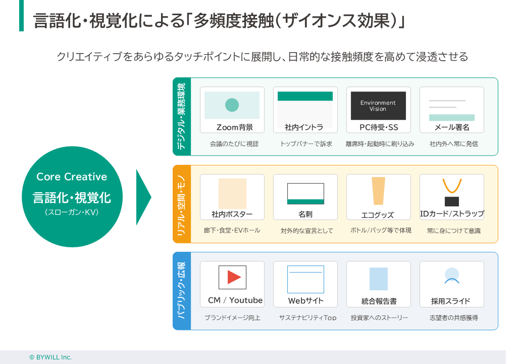
Task: Select the 社内ポスター poster icon
Action: [x=232, y=193]
